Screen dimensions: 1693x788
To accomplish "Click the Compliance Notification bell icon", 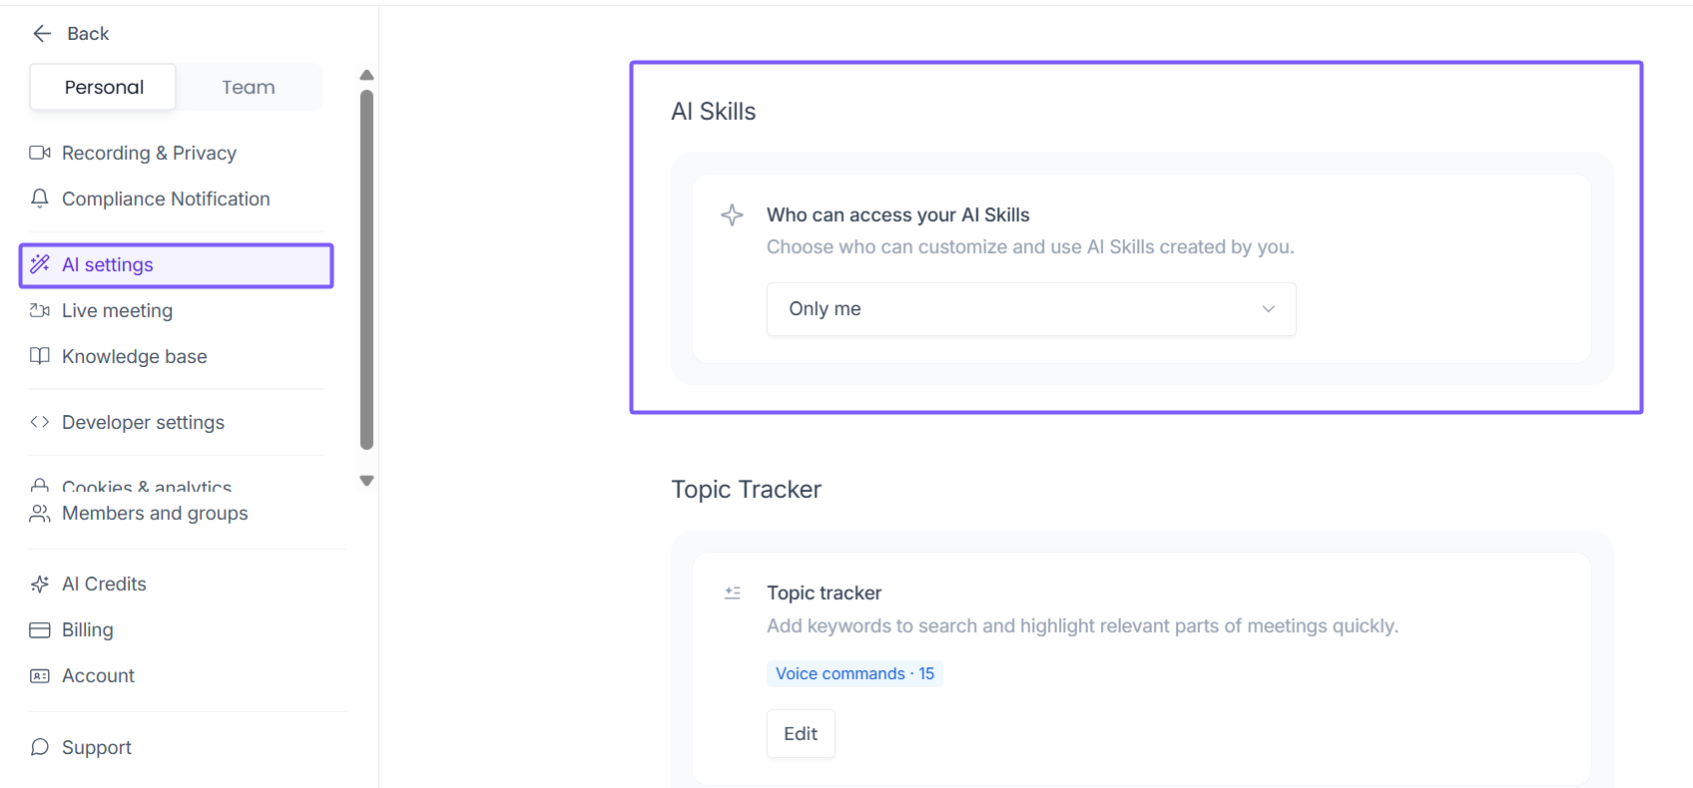I will pyautogui.click(x=40, y=198).
